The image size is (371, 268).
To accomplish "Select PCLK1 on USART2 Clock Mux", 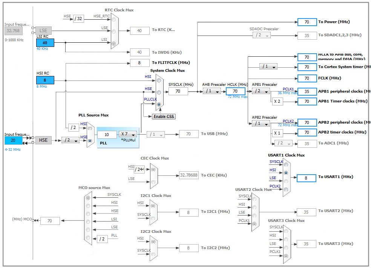I will pos(254,224).
